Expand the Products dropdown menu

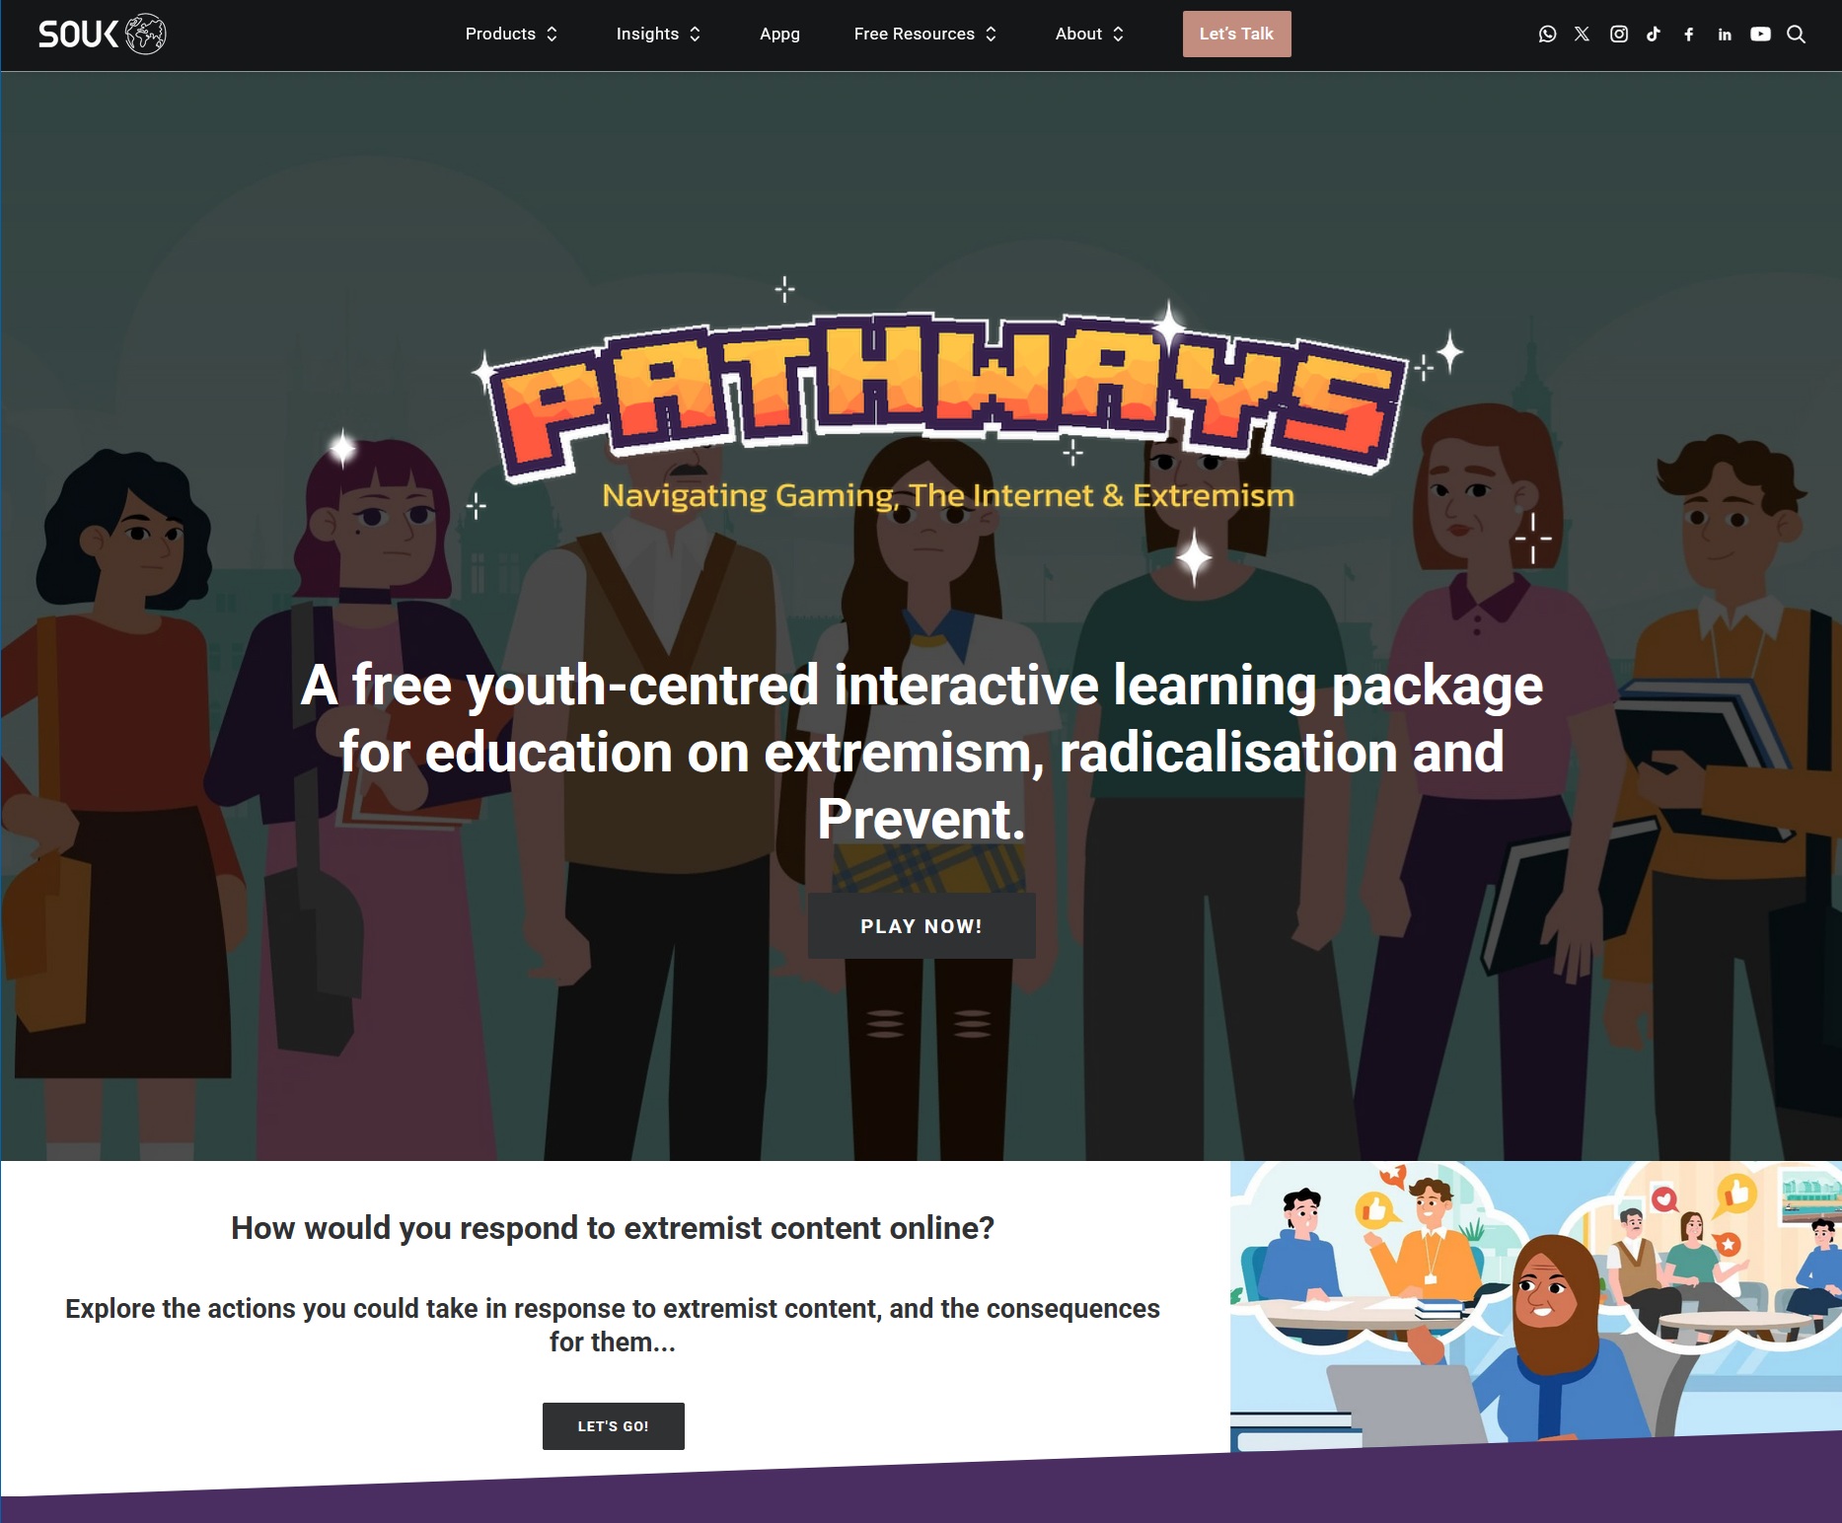point(512,35)
